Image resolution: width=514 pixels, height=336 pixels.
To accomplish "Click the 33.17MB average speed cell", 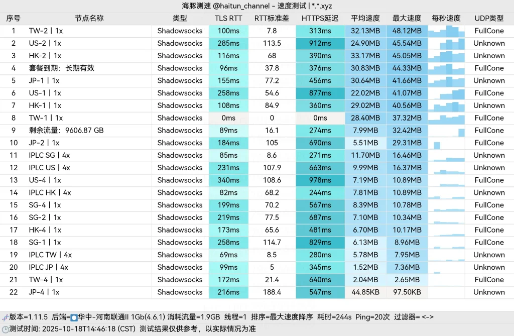I will click(x=365, y=56).
